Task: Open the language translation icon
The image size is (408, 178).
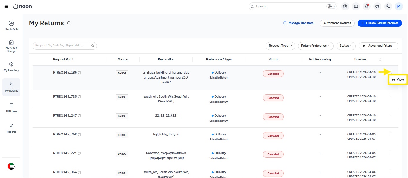Action: [388, 6]
